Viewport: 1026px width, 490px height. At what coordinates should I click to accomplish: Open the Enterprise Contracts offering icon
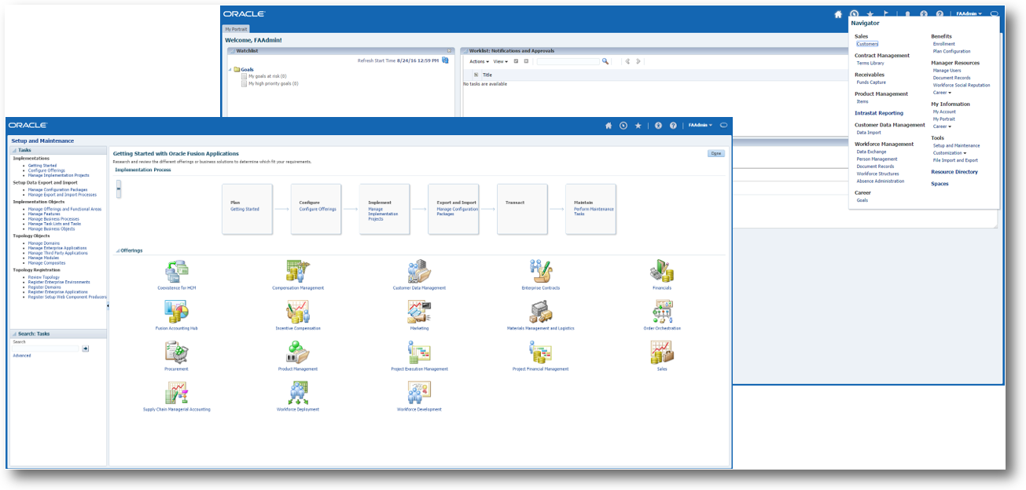click(541, 272)
